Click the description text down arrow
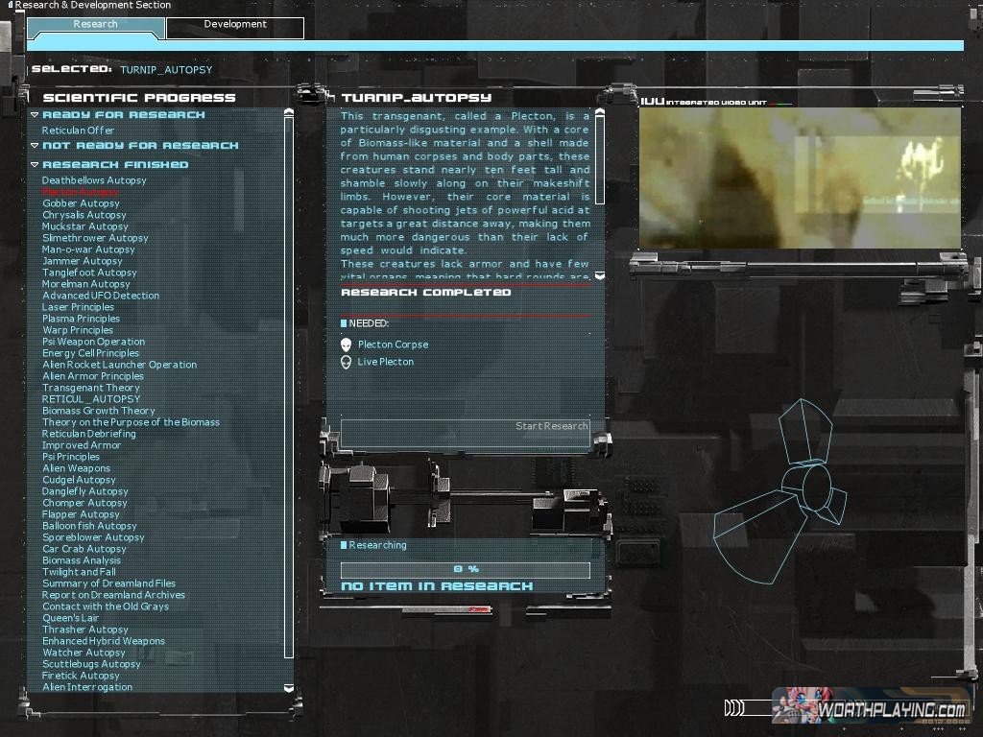 click(x=600, y=275)
